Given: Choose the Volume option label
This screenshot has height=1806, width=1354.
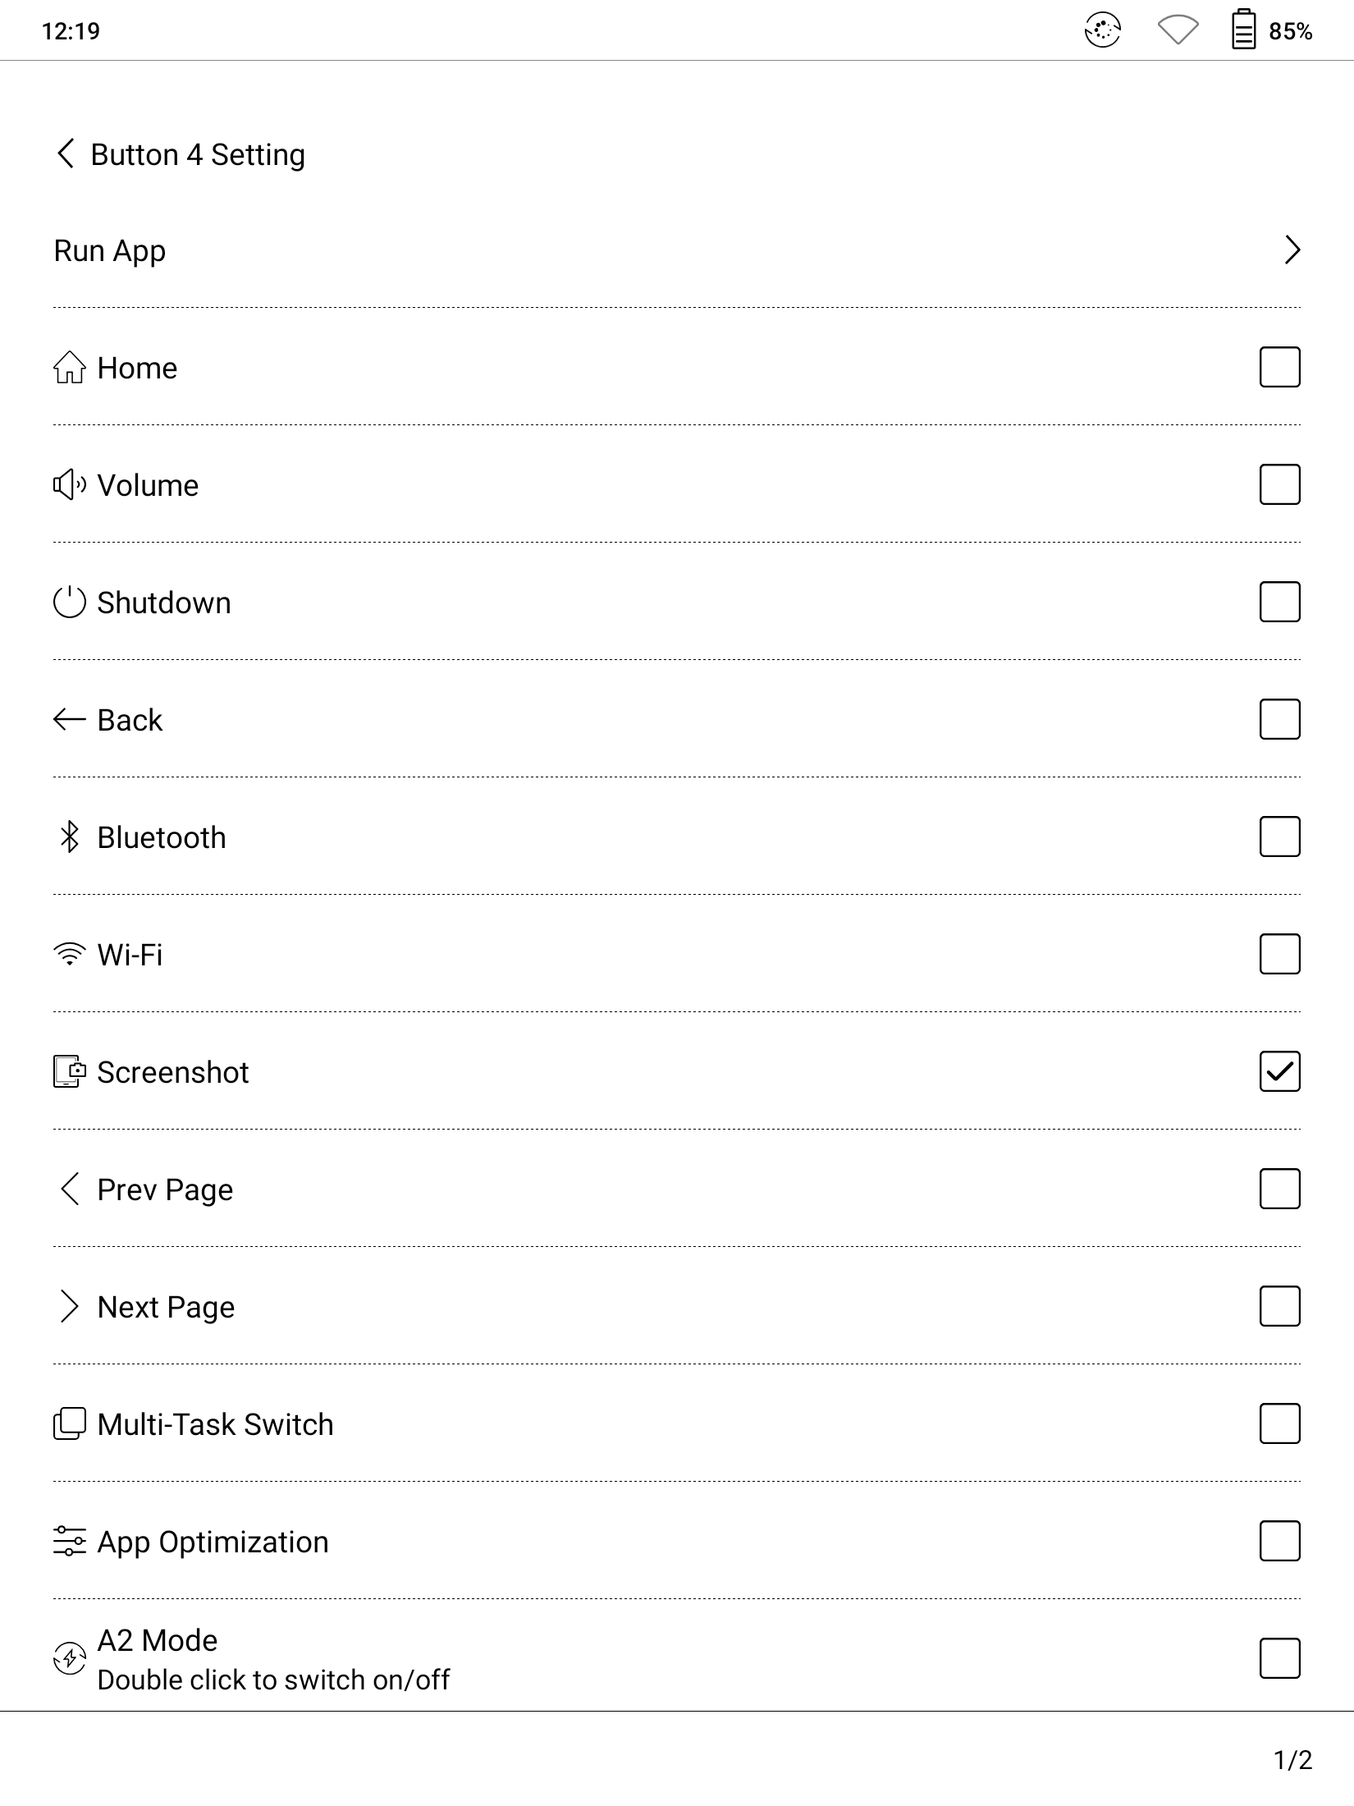Looking at the screenshot, I should point(148,485).
